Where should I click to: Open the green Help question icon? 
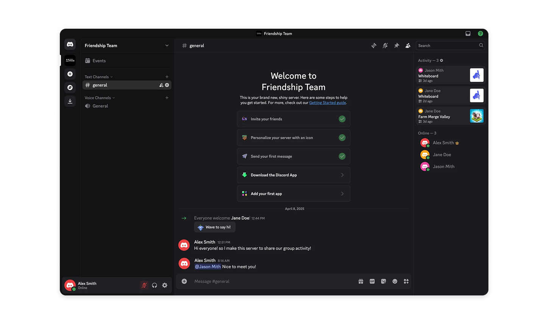click(x=480, y=34)
